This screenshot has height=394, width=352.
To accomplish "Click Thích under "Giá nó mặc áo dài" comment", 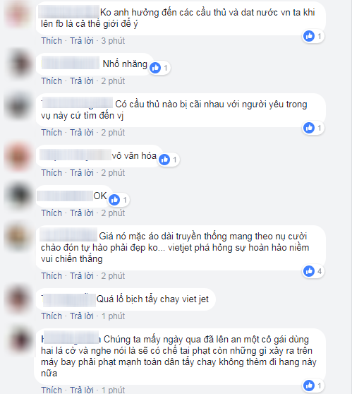I will click(x=51, y=275).
